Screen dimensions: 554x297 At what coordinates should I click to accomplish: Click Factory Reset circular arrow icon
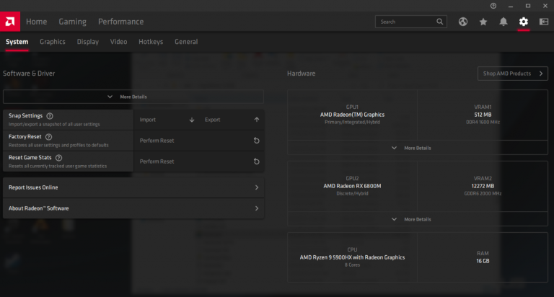[x=257, y=141]
